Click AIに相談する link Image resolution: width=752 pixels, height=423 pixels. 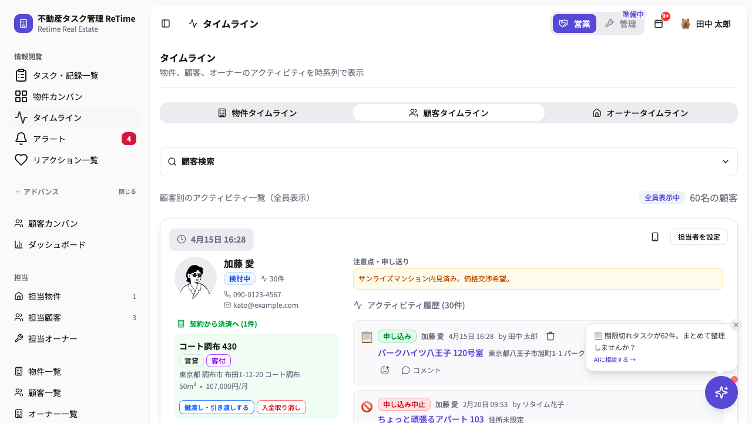click(615, 360)
